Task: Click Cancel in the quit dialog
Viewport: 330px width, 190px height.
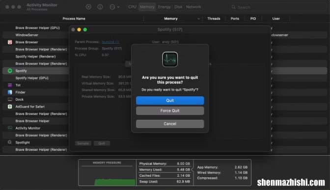Action: point(170,124)
